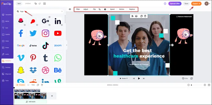Open the layer stacking icon
Image resolution: width=212 pixels, height=105 pixels.
(x=136, y=16)
